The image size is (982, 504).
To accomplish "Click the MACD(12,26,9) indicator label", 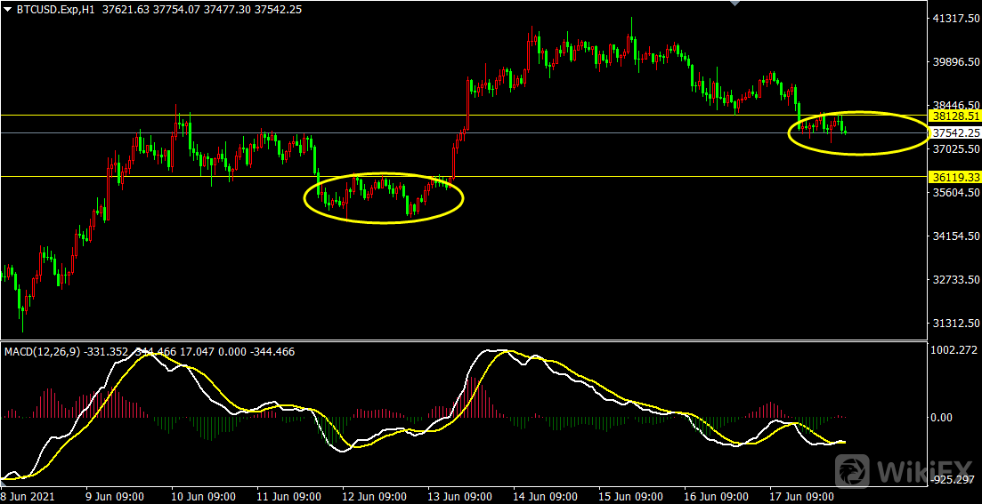I will click(x=42, y=351).
